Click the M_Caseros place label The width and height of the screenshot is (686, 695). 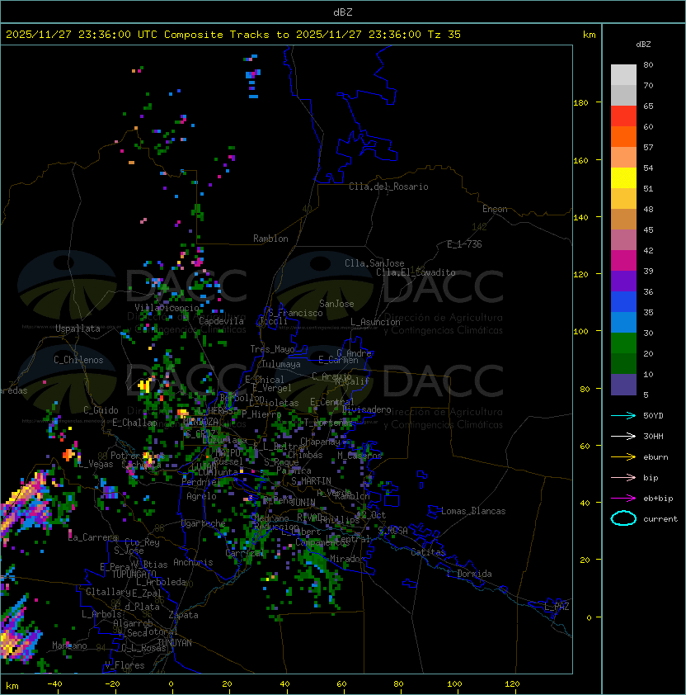tap(359, 455)
